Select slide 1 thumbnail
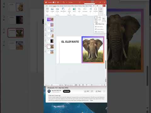Viewport: 151px width, 113px height. (50, 19)
